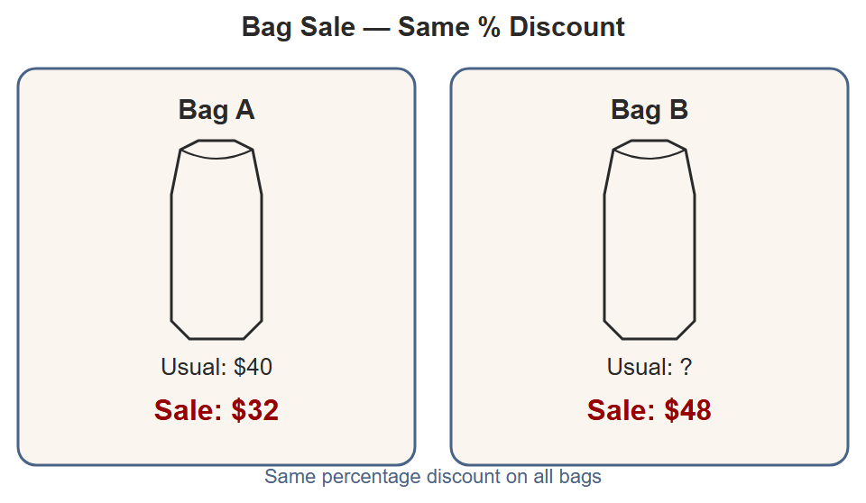Select the word "Discount" in the title
The image size is (866, 503).
coord(567,27)
